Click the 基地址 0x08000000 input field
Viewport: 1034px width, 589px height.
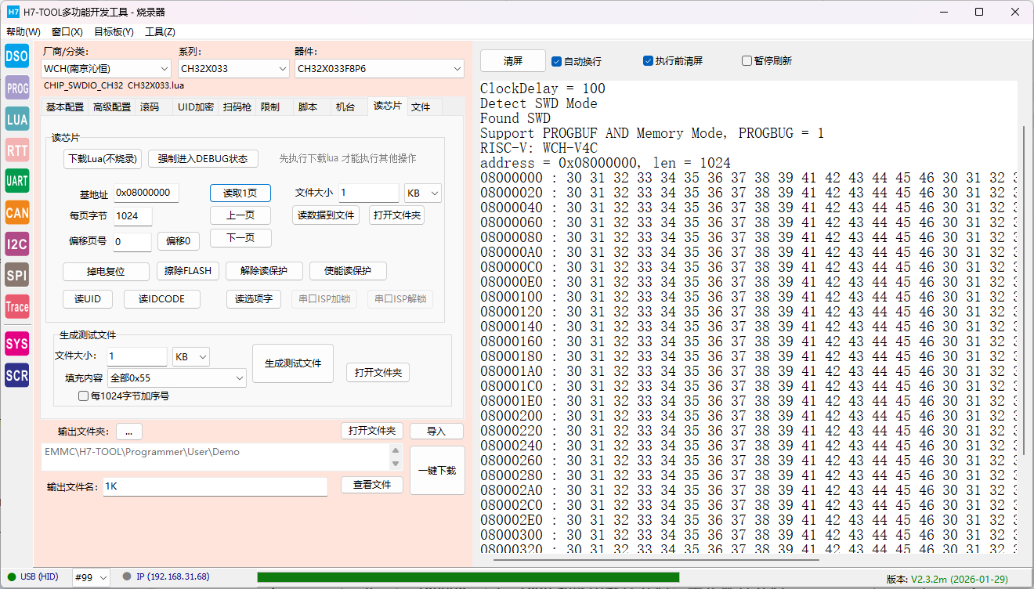point(146,193)
